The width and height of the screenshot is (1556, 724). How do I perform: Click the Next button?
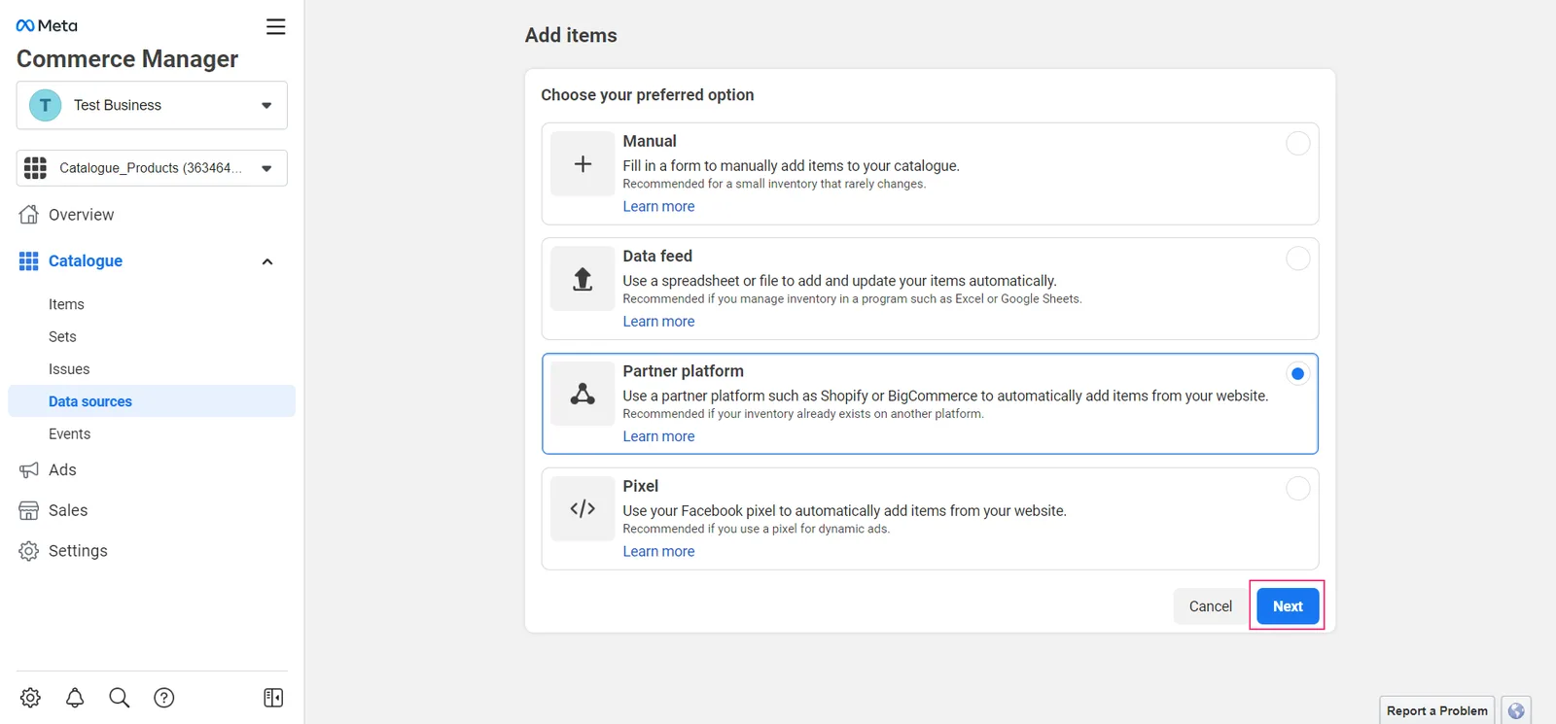[1288, 606]
